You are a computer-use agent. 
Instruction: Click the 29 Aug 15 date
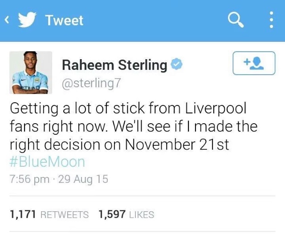pos(83,179)
